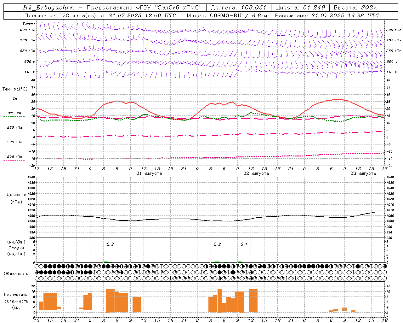This screenshot has height=323, width=403.
Task: Click the Облачность cloud cover row label
Action: click(16, 273)
